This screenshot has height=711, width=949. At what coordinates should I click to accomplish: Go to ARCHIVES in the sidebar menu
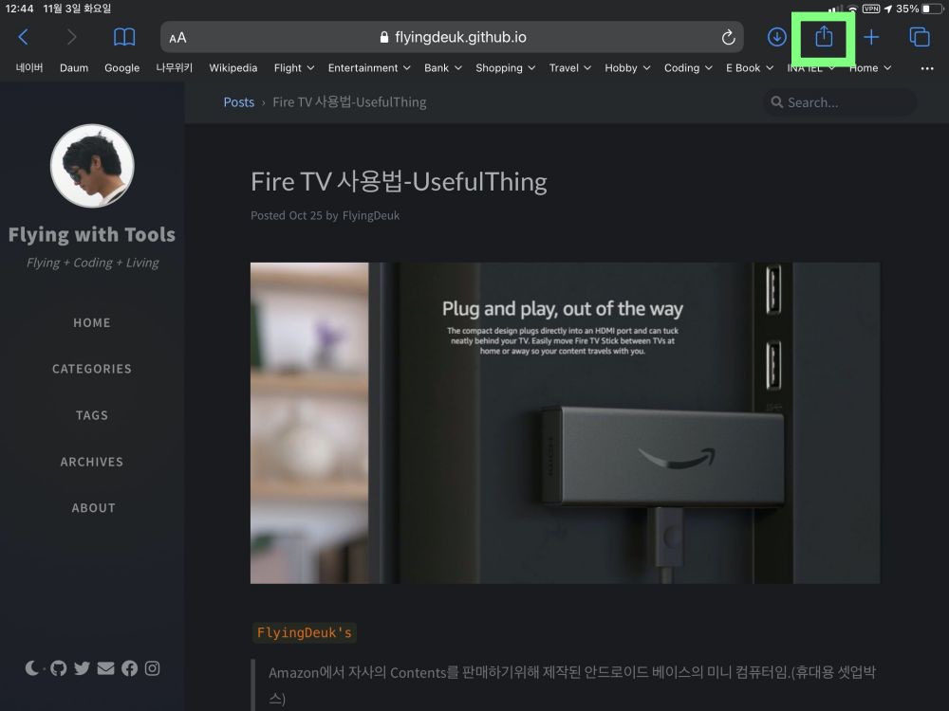92,462
